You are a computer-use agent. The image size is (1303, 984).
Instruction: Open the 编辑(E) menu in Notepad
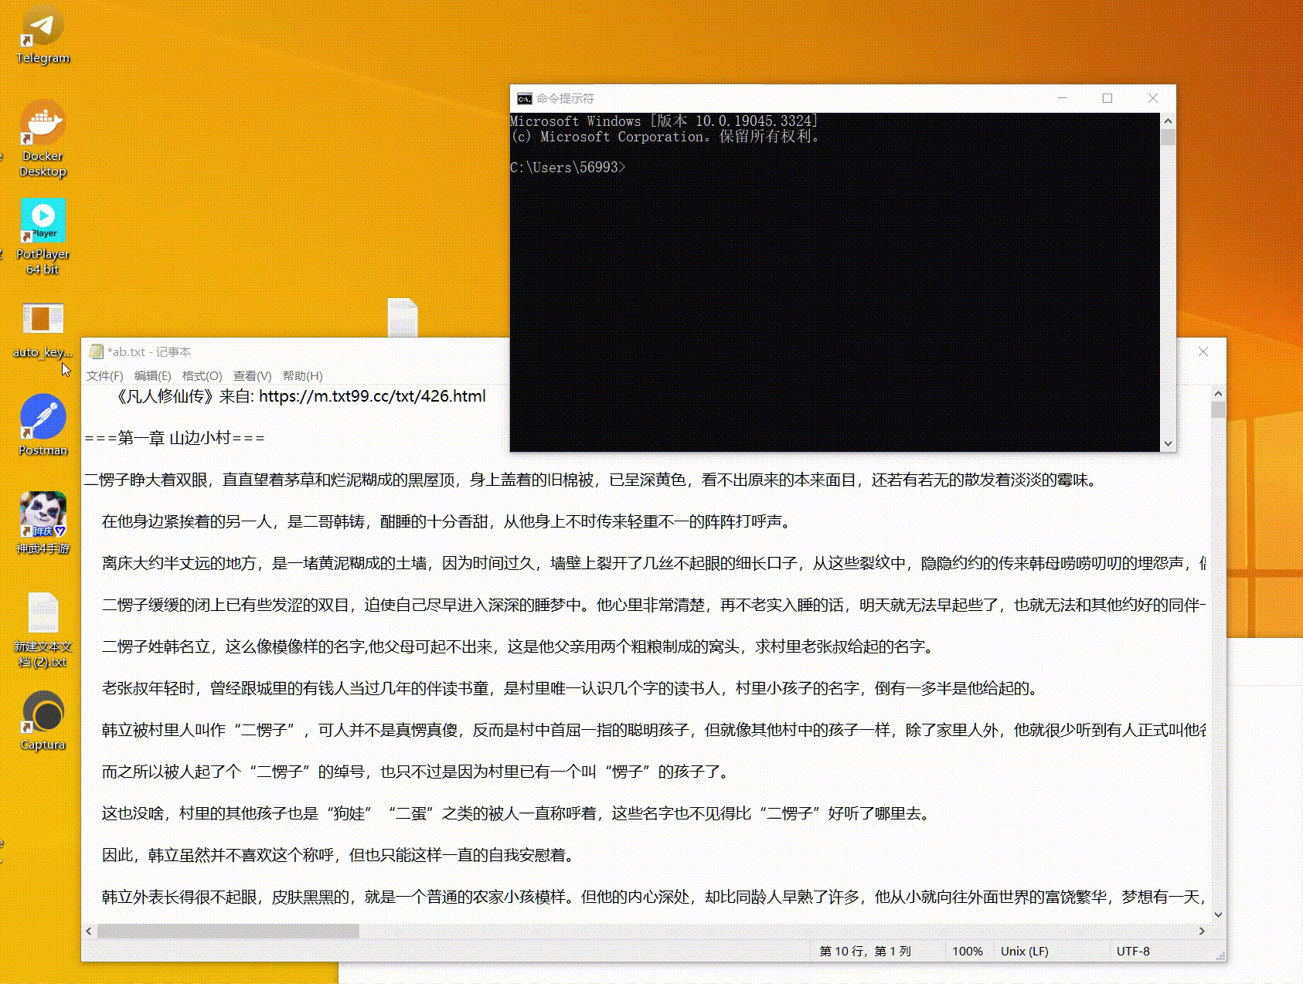click(152, 375)
